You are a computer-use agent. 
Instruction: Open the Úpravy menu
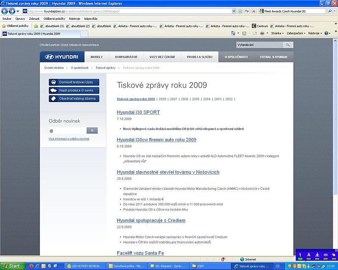click(x=20, y=19)
